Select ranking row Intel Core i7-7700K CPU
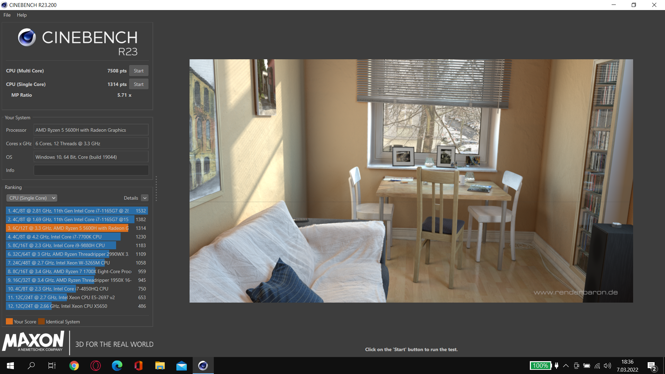This screenshot has width=665, height=374. pos(77,237)
